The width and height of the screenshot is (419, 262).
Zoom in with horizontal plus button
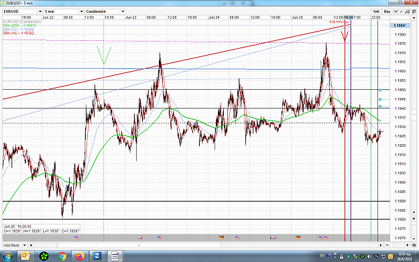click(x=407, y=245)
